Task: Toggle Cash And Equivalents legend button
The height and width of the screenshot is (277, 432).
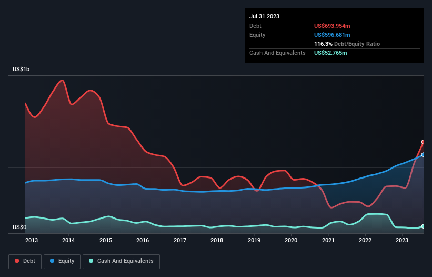Action: tap(121, 261)
